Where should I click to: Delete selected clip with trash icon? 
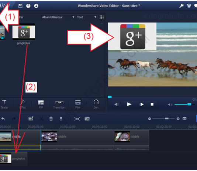coord(51,119)
